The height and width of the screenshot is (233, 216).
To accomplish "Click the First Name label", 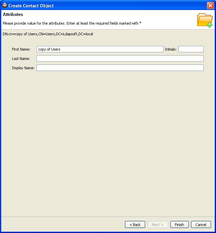I will [21, 49].
